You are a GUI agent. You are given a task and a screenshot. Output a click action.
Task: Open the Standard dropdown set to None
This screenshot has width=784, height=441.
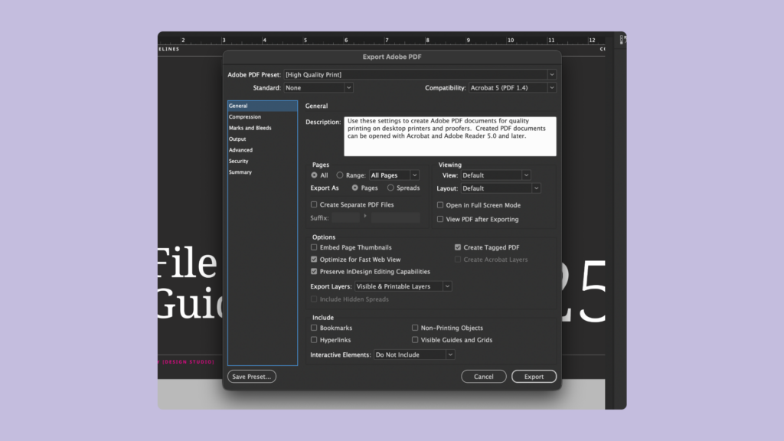(318, 87)
